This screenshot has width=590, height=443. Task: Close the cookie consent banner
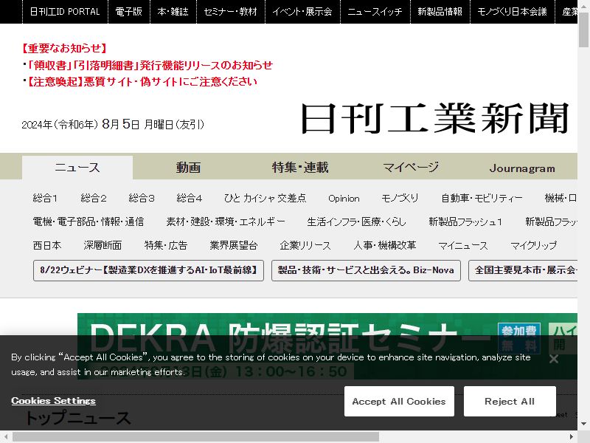tap(554, 359)
